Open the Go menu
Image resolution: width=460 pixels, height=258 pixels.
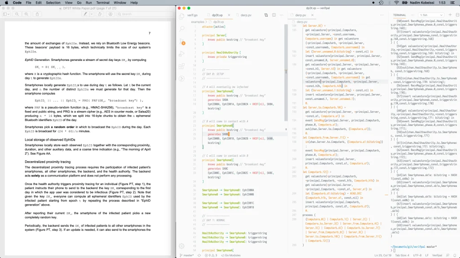click(79, 3)
